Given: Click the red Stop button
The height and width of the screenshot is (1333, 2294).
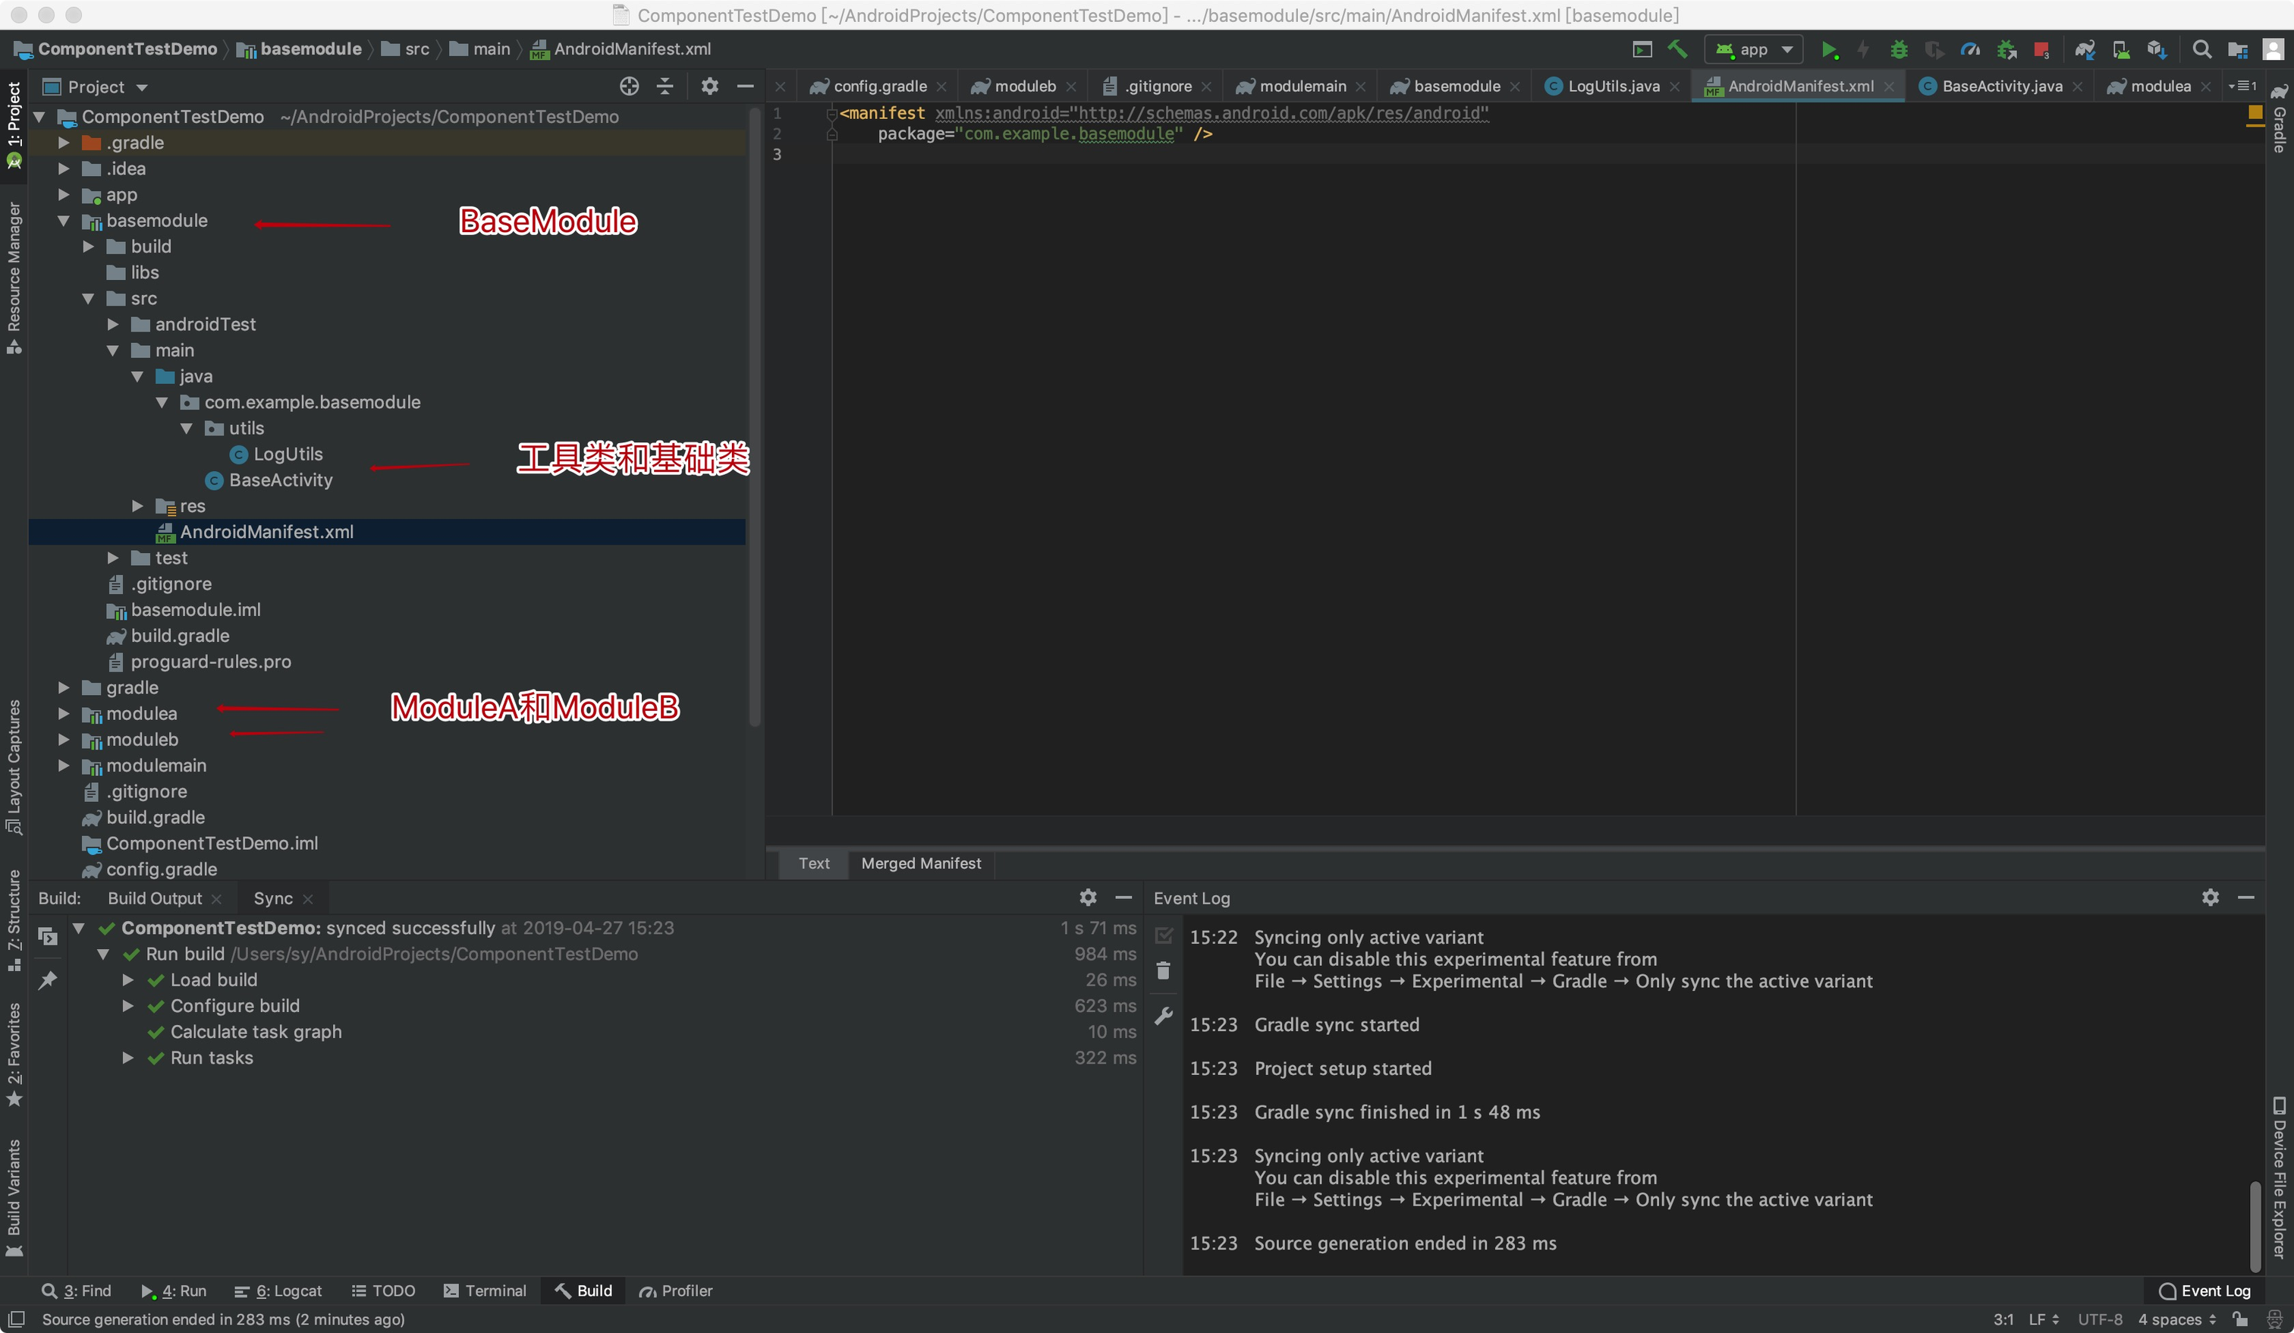Looking at the screenshot, I should point(2041,50).
